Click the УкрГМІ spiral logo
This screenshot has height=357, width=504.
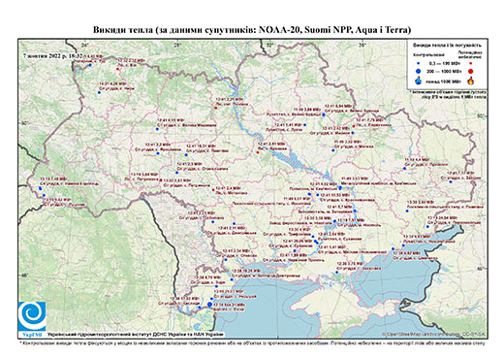click(32, 316)
